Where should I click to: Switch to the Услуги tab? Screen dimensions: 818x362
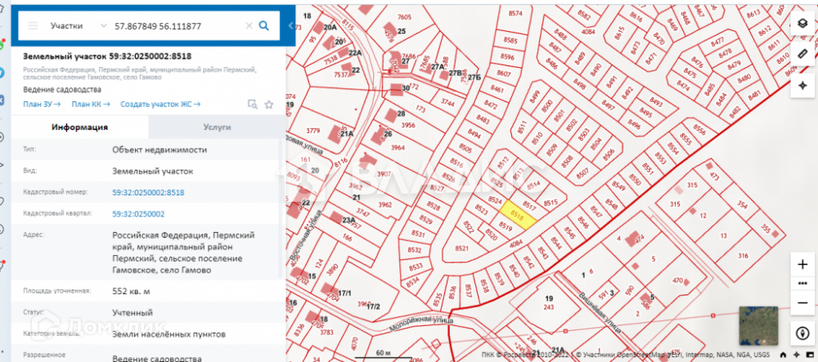coord(217,127)
